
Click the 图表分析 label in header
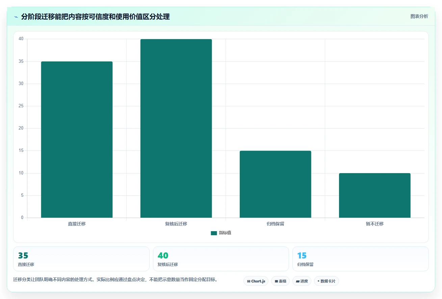(419, 16)
